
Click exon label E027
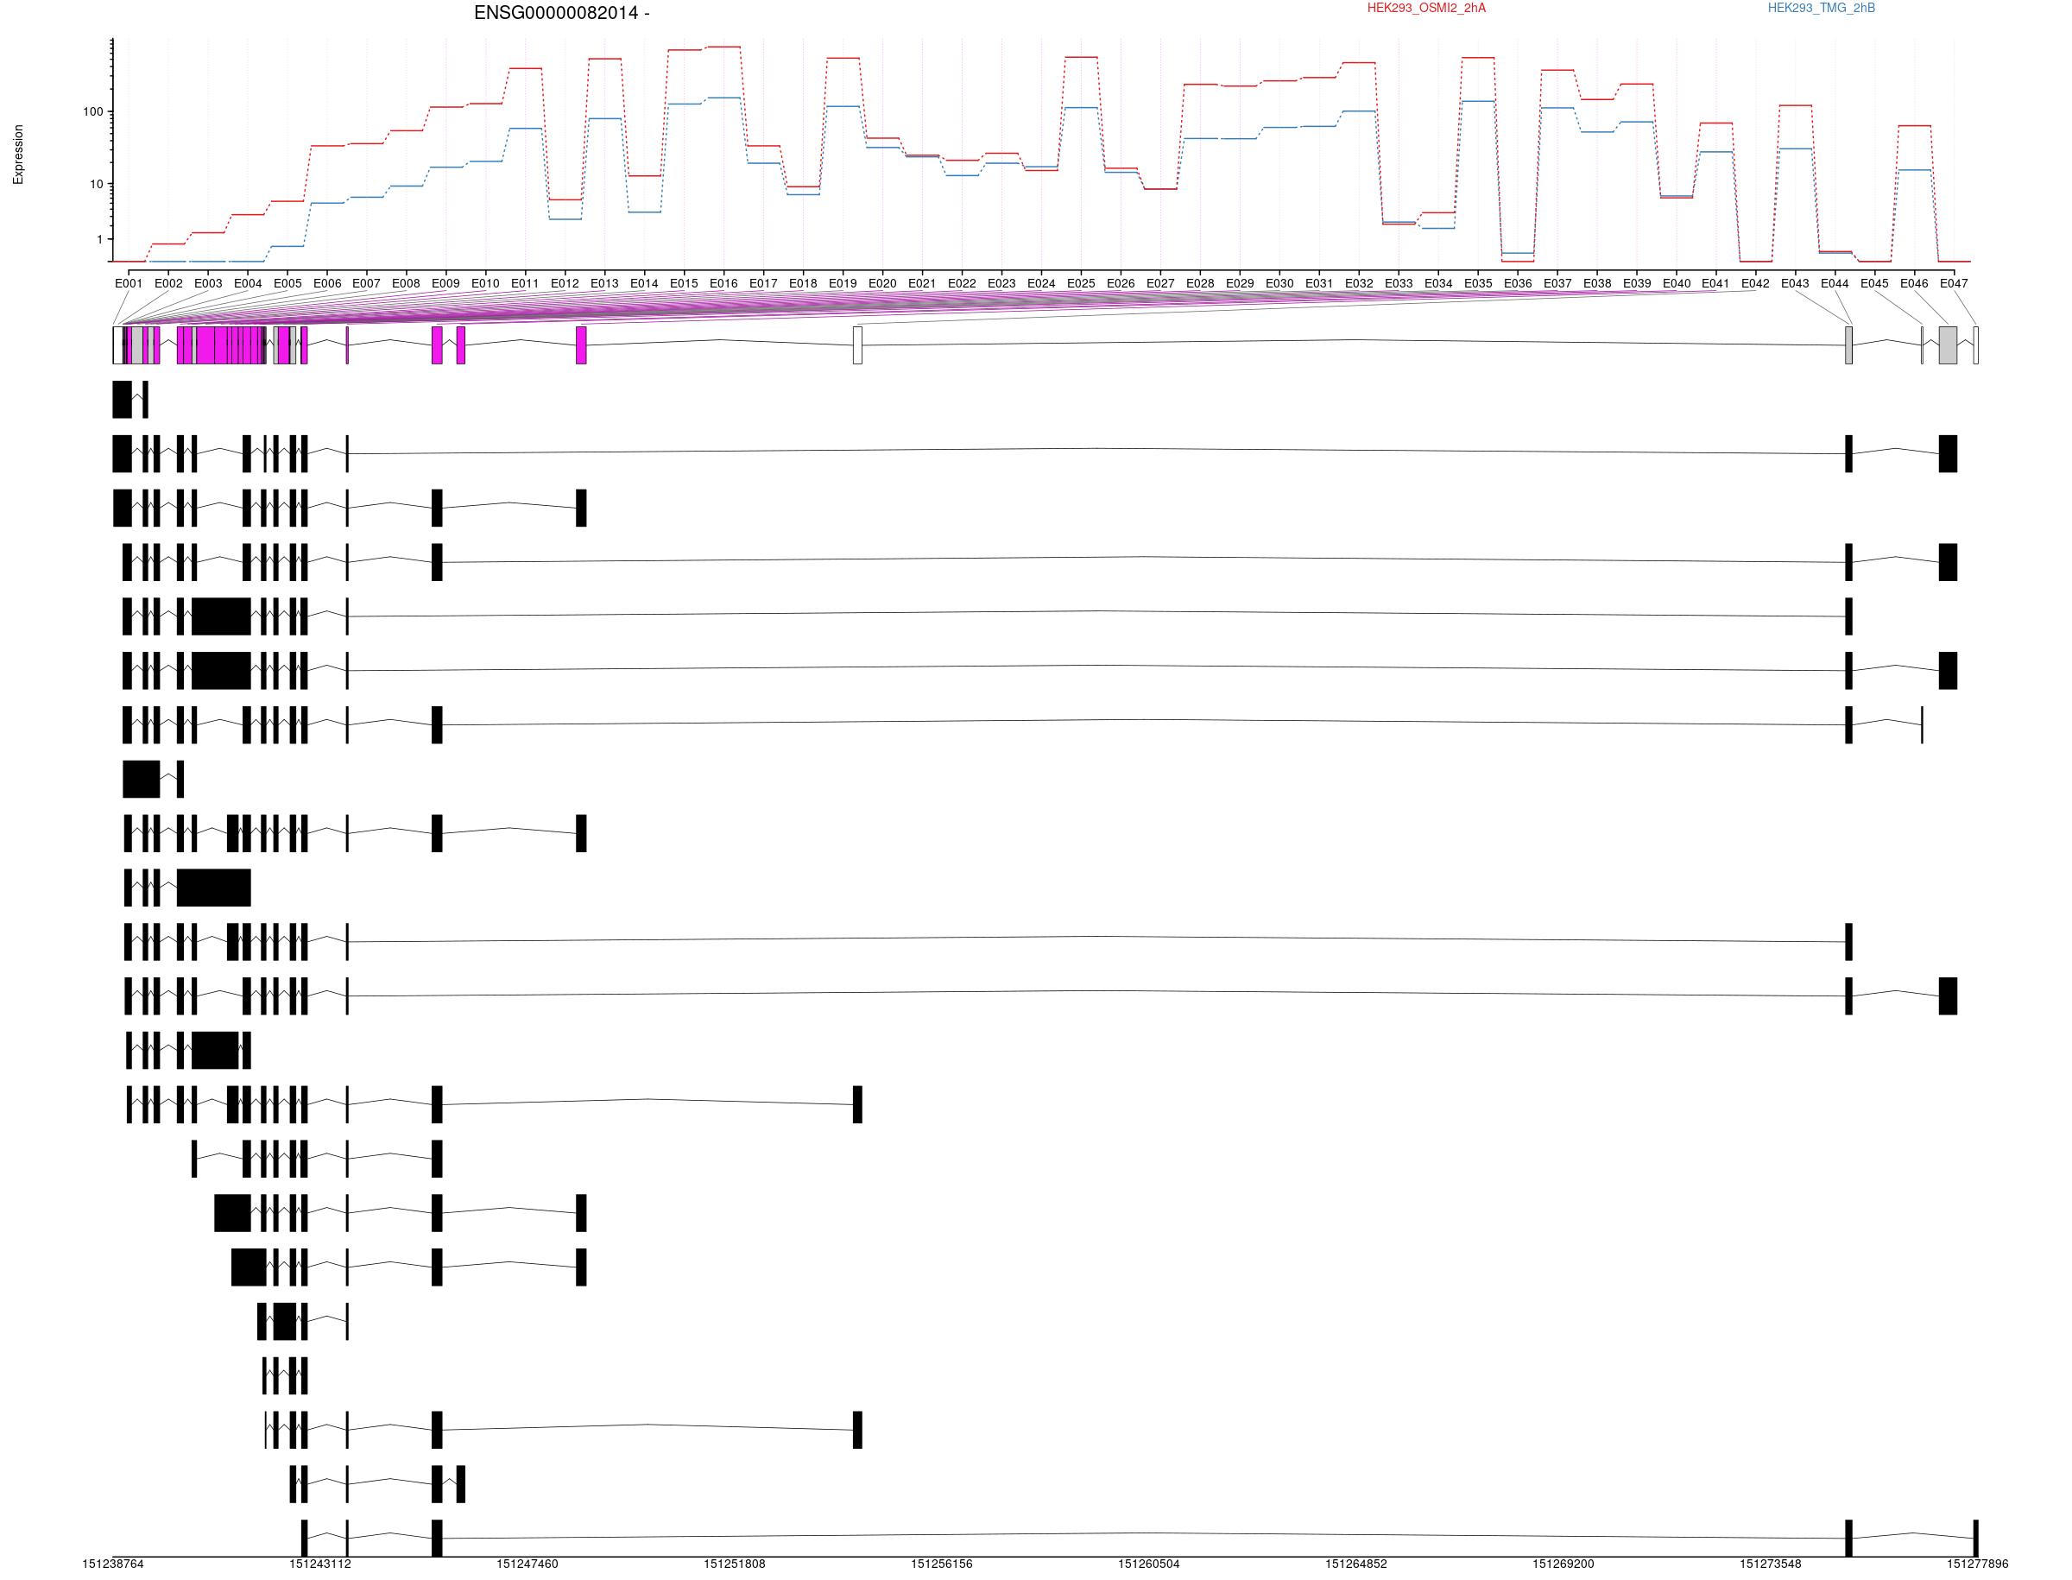1160,283
